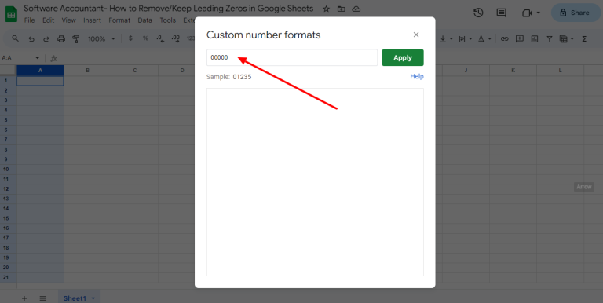The width and height of the screenshot is (603, 303).
Task: Click the insert link toolbar icon
Action: coord(505,38)
